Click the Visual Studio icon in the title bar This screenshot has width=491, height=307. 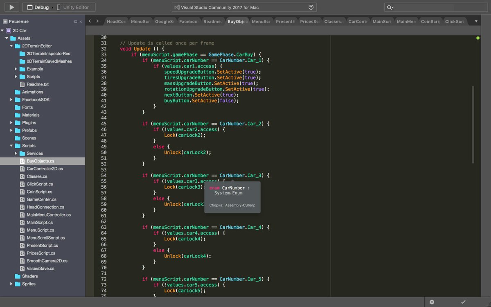pos(178,7)
